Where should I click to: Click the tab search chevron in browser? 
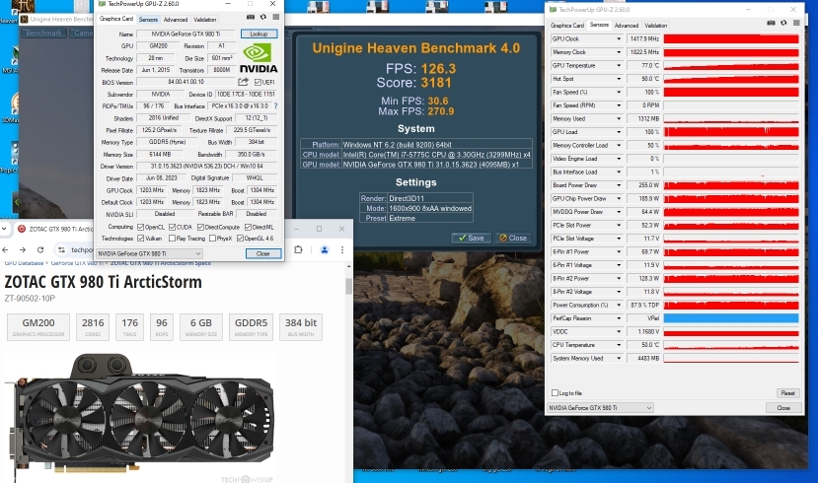tap(4, 229)
